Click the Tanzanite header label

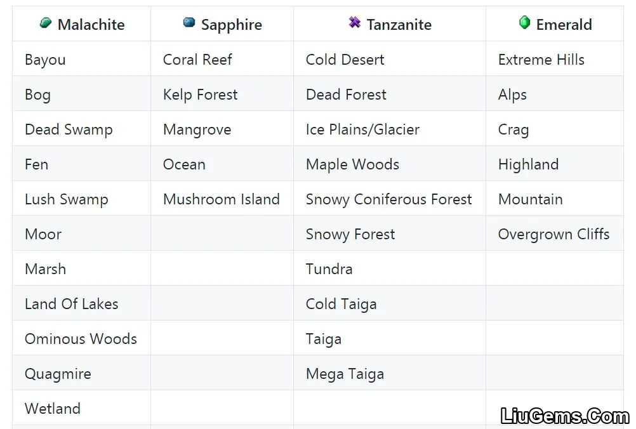tap(399, 25)
